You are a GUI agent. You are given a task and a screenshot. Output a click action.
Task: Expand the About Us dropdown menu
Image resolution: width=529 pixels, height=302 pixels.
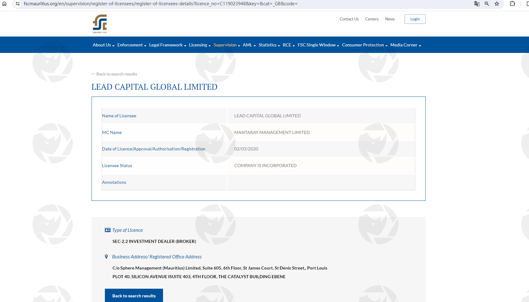click(x=103, y=45)
